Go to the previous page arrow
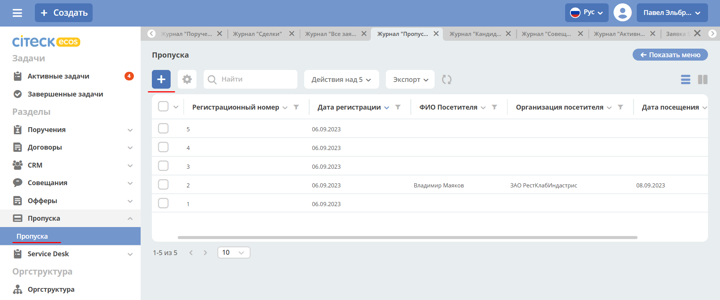Screen dimensions: 720x300 click(191, 252)
